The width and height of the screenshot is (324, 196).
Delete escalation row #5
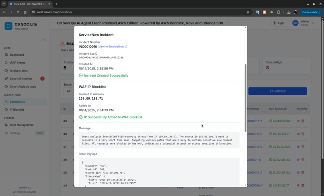[x=303, y=173]
